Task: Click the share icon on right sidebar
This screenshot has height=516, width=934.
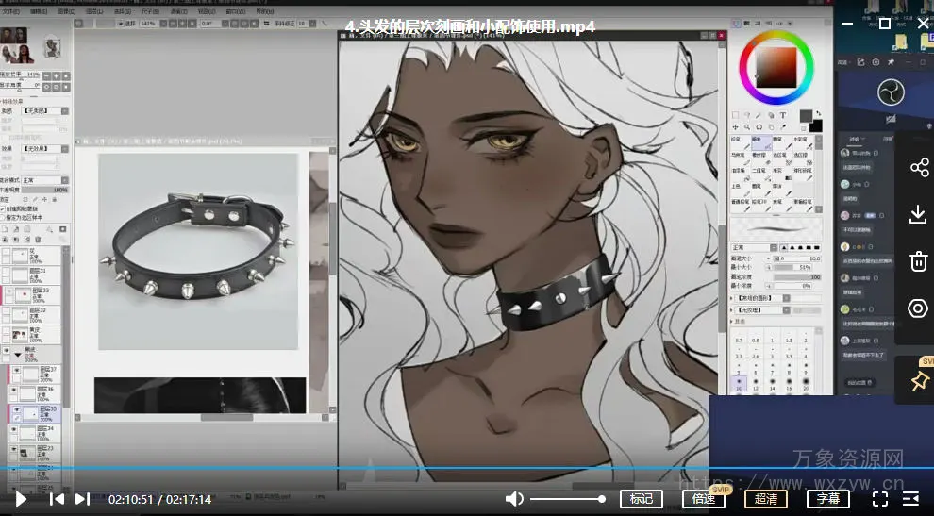Action: (x=918, y=168)
